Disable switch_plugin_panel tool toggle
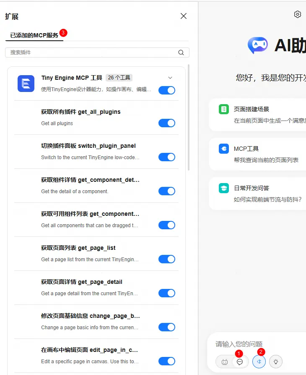The width and height of the screenshot is (306, 375). tap(167, 157)
